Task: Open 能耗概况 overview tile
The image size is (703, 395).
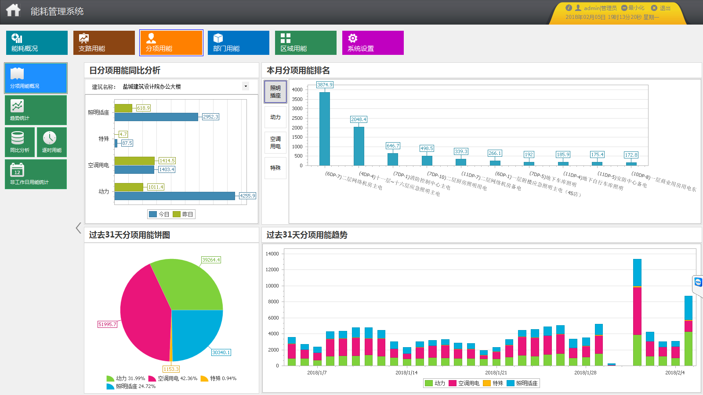Action: pyautogui.click(x=37, y=43)
